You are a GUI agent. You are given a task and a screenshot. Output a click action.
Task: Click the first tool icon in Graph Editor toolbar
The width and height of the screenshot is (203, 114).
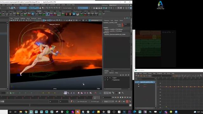pos(136,76)
